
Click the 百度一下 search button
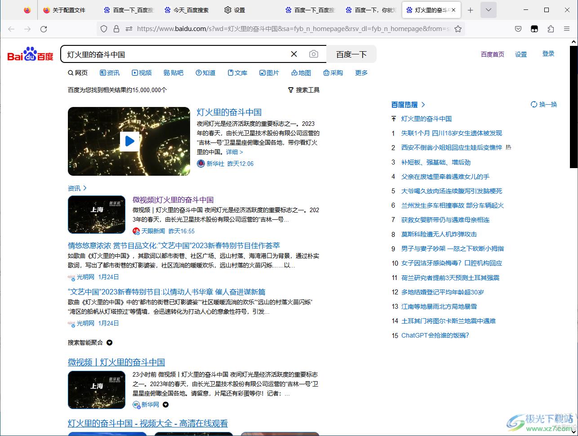(x=351, y=54)
